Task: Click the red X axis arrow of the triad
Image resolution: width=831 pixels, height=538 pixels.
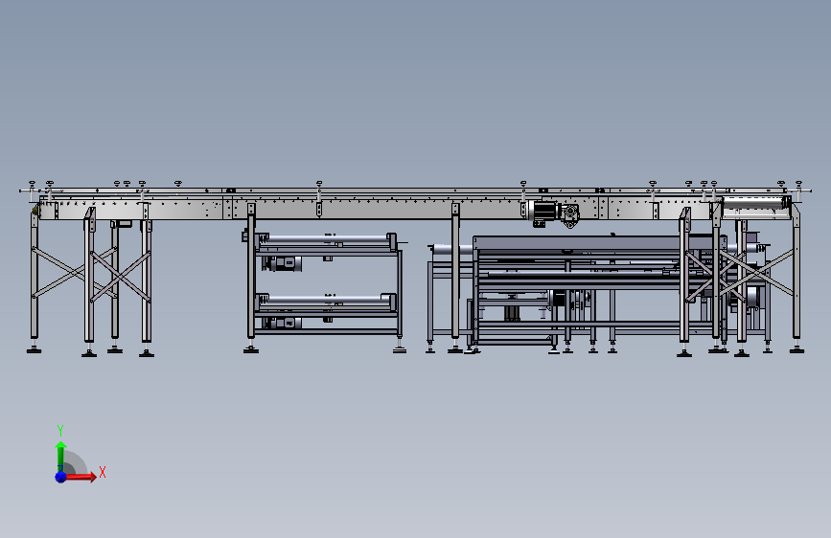Action: pos(80,477)
